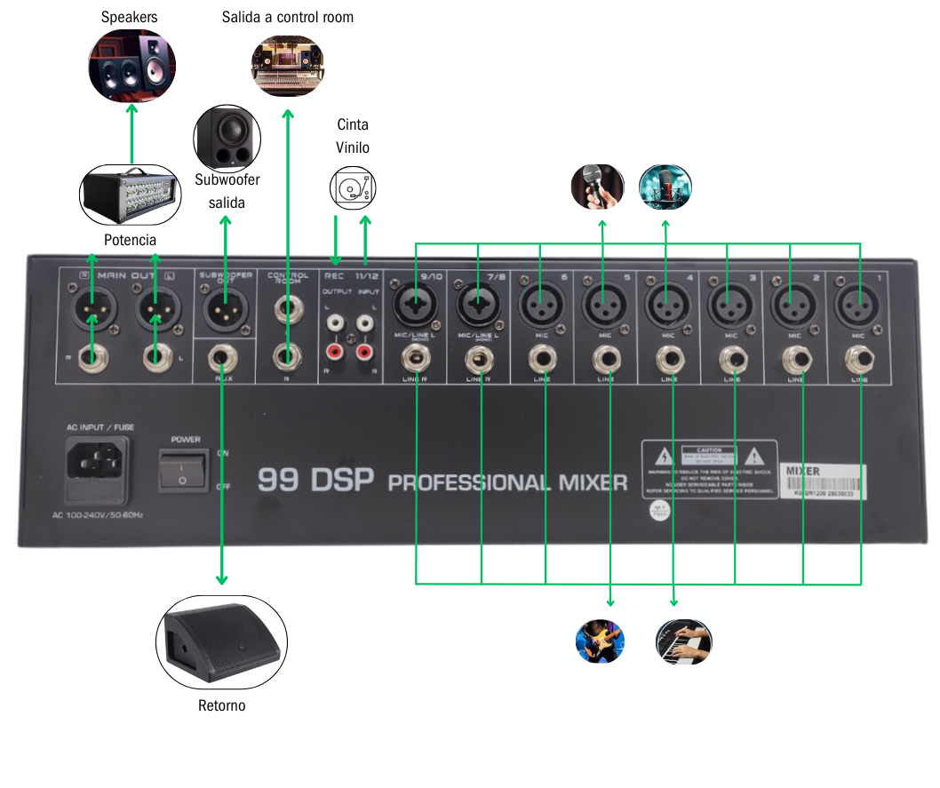Image resolution: width=940 pixels, height=788 pixels.
Task: Click the MAIN OUT L quarter-inch jack
Action: (157, 358)
